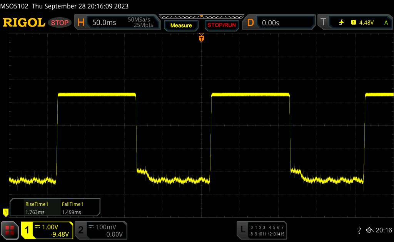The width and height of the screenshot is (394, 242).
Task: Open the trigger settings showing 4.48V
Action: pos(362,23)
